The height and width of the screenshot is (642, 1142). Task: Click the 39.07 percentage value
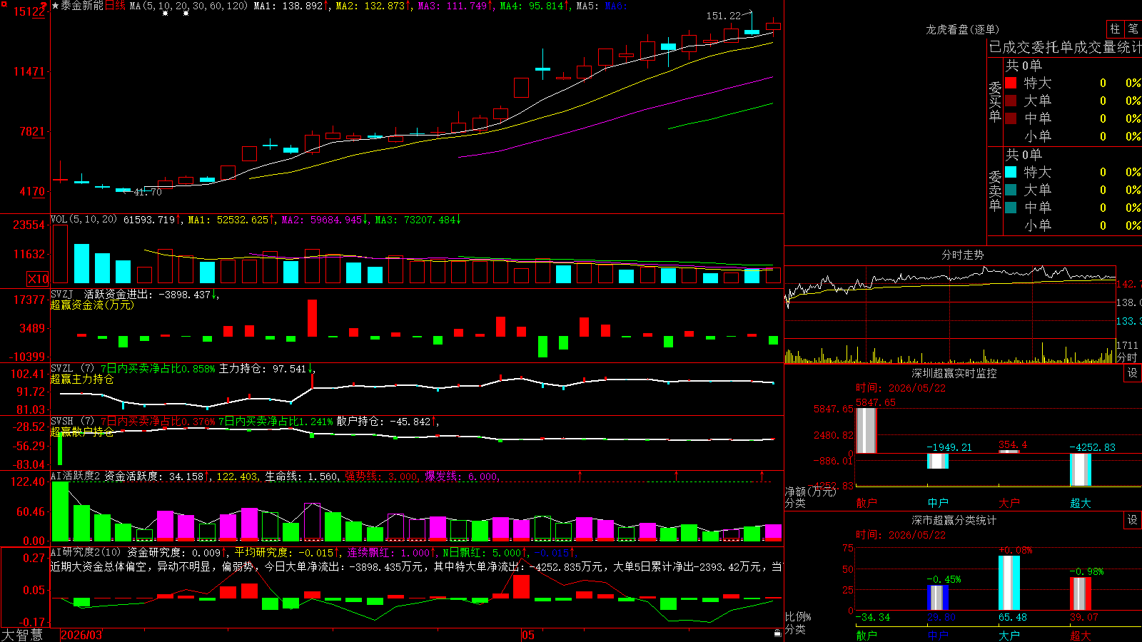1084,617
